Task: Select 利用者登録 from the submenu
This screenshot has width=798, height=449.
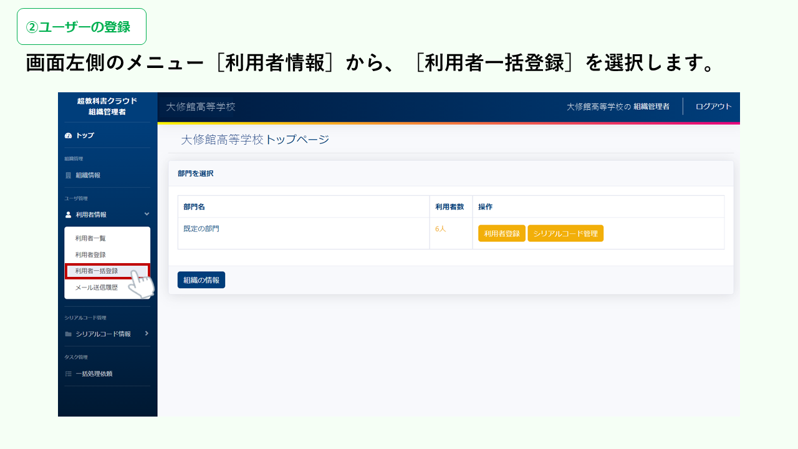Action: (90, 254)
